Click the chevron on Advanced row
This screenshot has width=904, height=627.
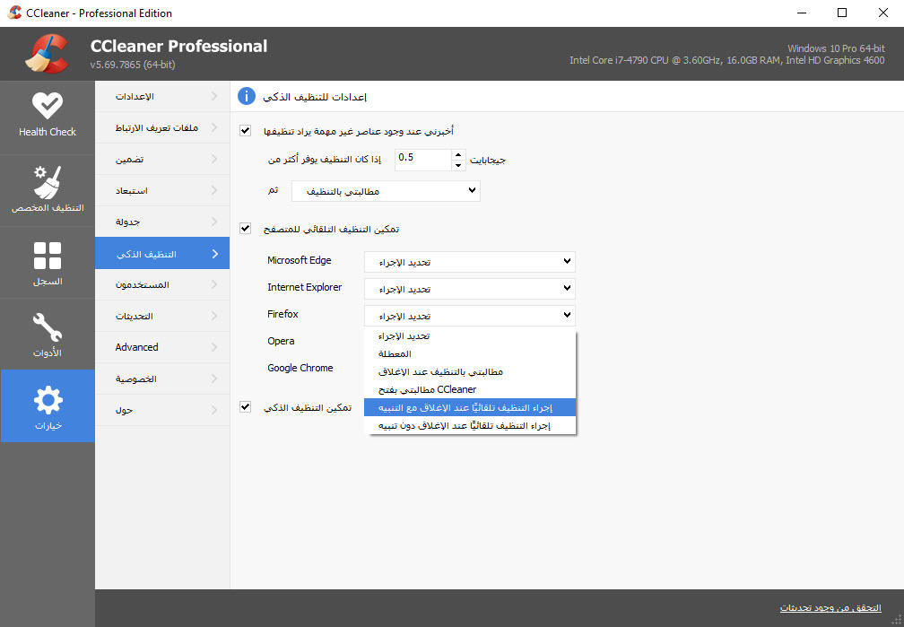coord(213,347)
